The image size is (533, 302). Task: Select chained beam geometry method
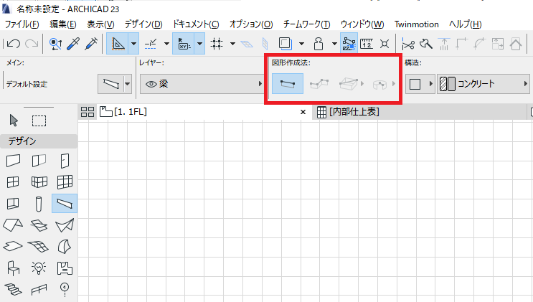click(x=319, y=84)
